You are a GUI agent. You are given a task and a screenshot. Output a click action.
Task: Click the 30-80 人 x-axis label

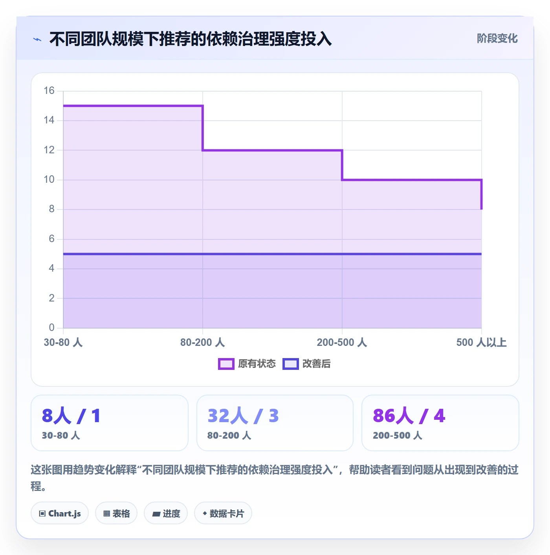pos(63,342)
